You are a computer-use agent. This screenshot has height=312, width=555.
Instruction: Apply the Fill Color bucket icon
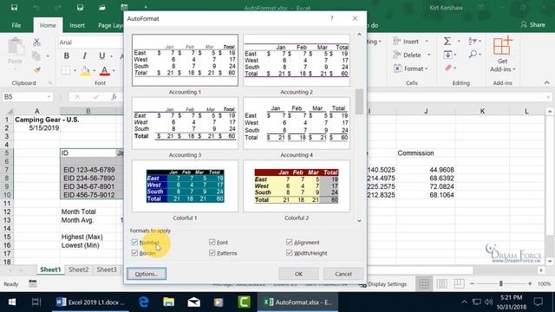tap(85, 70)
